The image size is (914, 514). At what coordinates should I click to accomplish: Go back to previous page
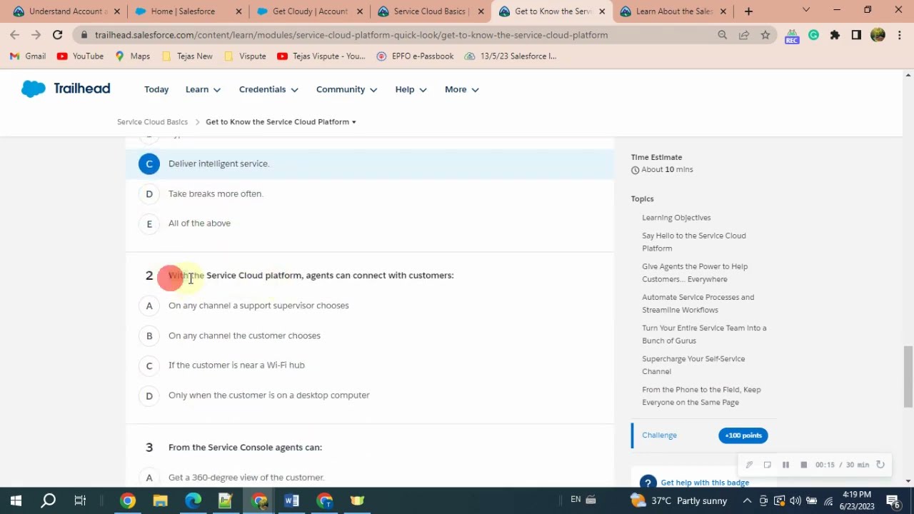point(15,35)
